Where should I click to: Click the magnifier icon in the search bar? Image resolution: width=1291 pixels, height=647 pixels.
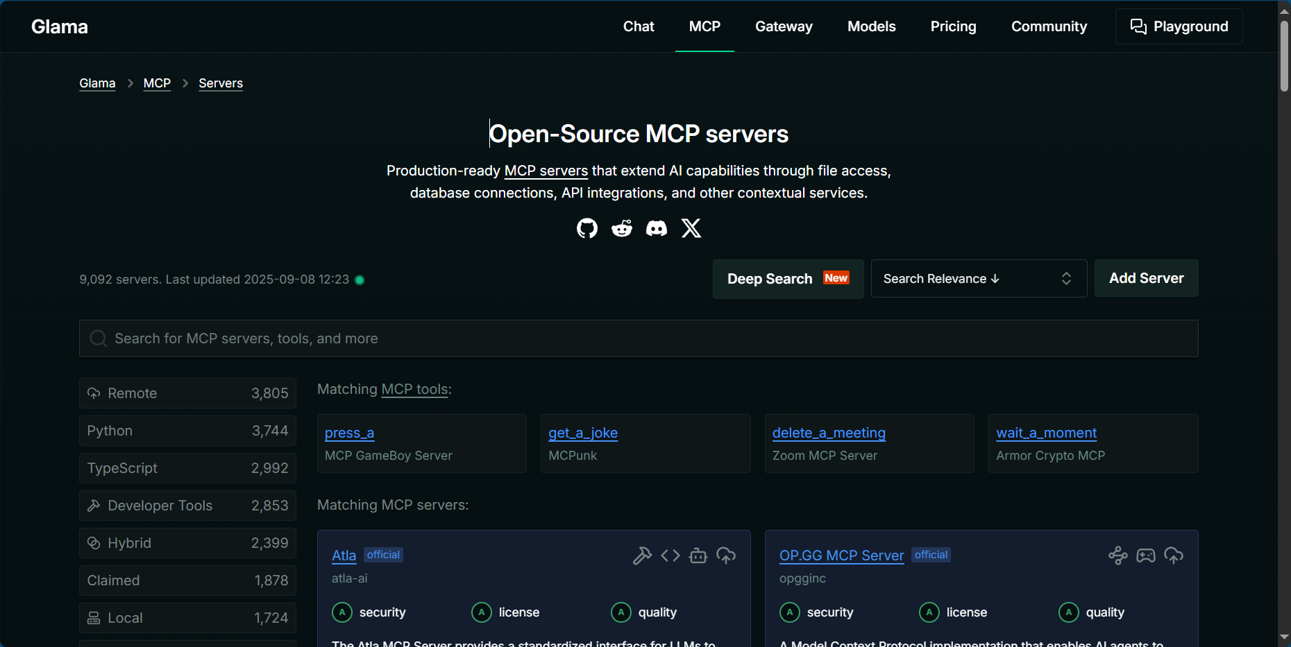pos(99,338)
